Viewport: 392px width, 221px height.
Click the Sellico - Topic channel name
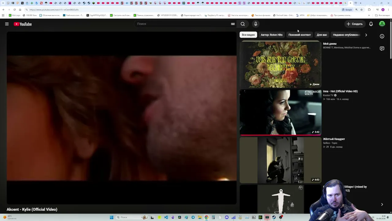click(330, 143)
